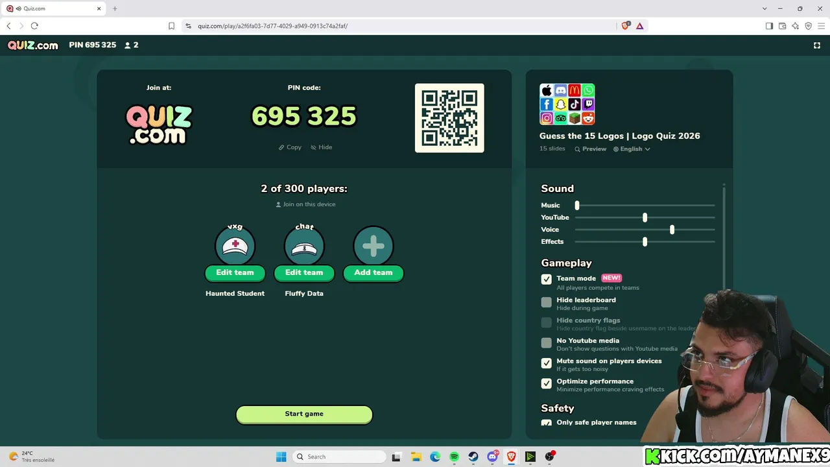Edit the Fluffy Data team
This screenshot has height=467, width=830.
coord(304,273)
